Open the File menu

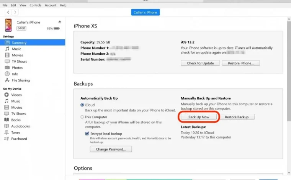(5, 5)
